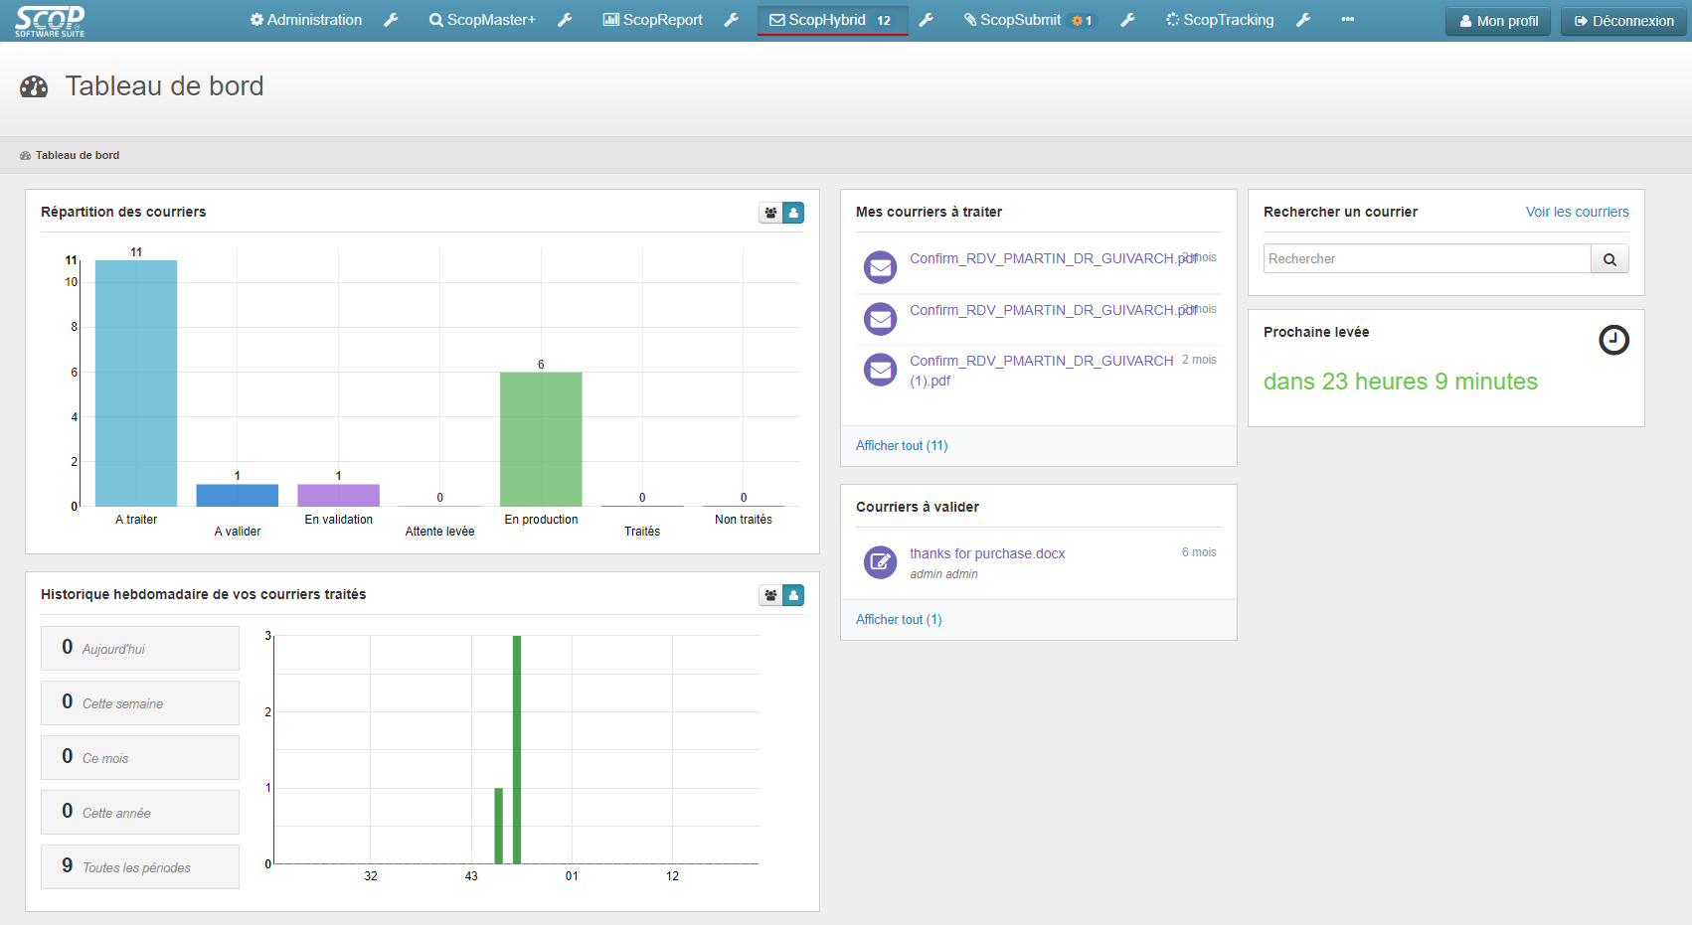Click the ScopSubmit notification badge 1
Screen dimensions: 1692x925
point(1082,20)
